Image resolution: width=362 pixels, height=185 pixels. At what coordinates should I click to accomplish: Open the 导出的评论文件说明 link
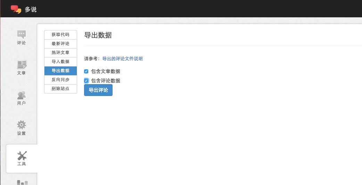[x=122, y=59]
